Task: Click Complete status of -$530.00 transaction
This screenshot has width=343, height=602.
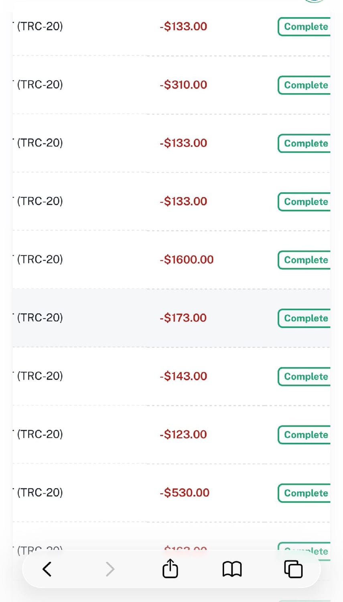Action: pos(305,493)
